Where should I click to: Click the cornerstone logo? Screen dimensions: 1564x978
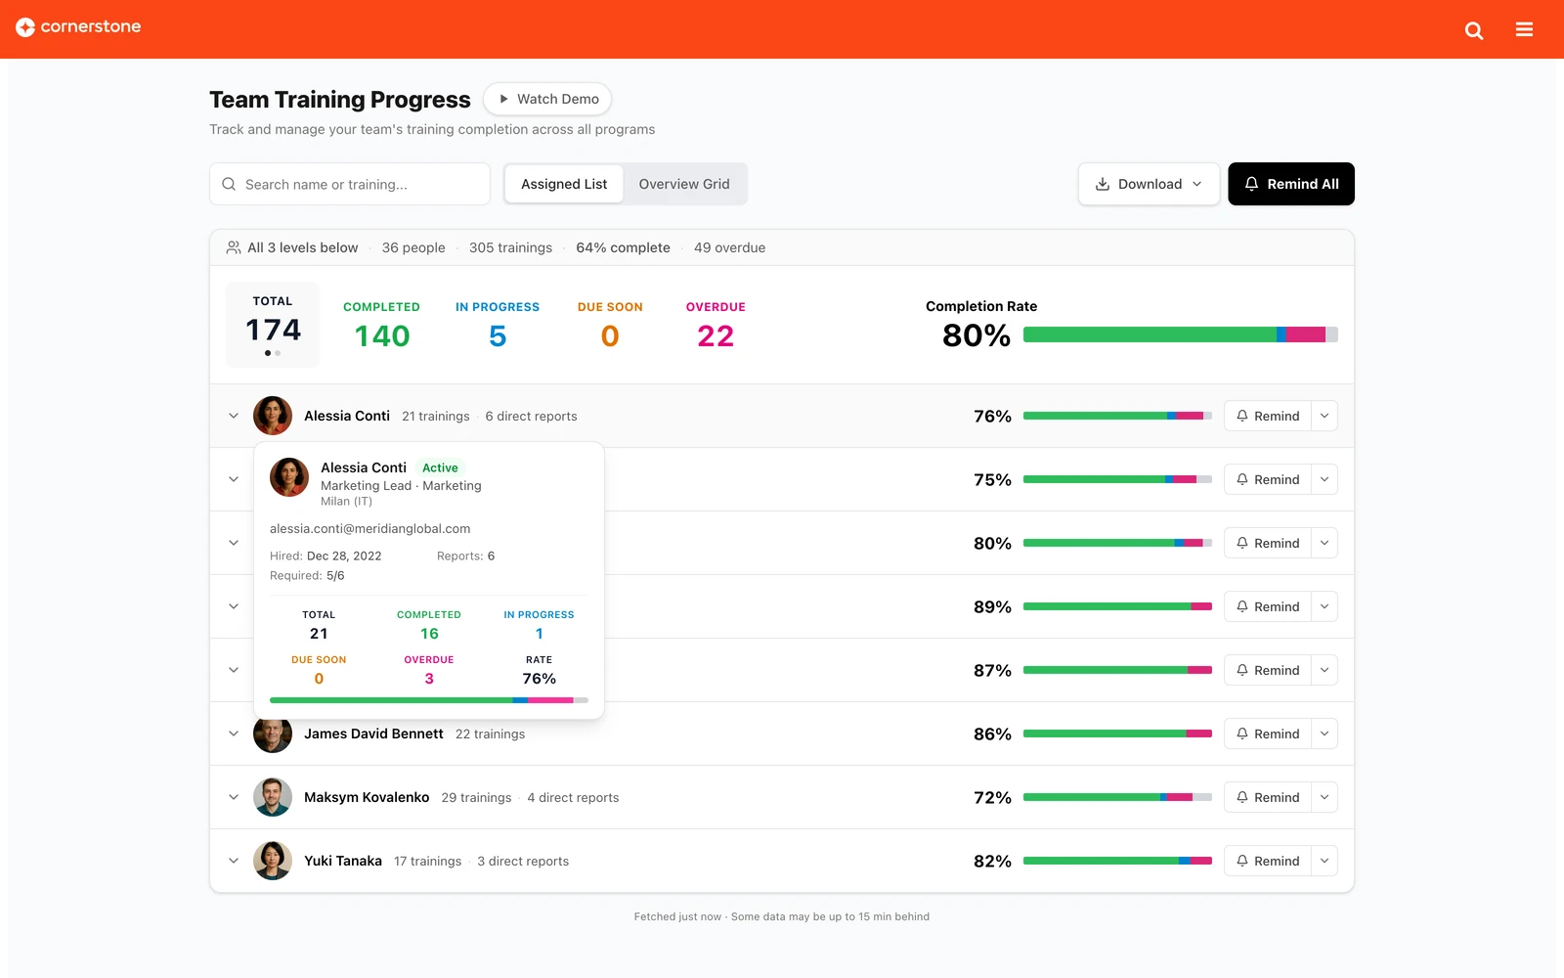[78, 27]
